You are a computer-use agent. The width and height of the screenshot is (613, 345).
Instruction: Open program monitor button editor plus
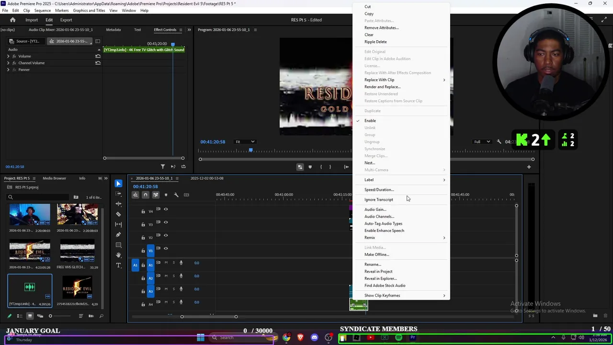tap(529, 167)
